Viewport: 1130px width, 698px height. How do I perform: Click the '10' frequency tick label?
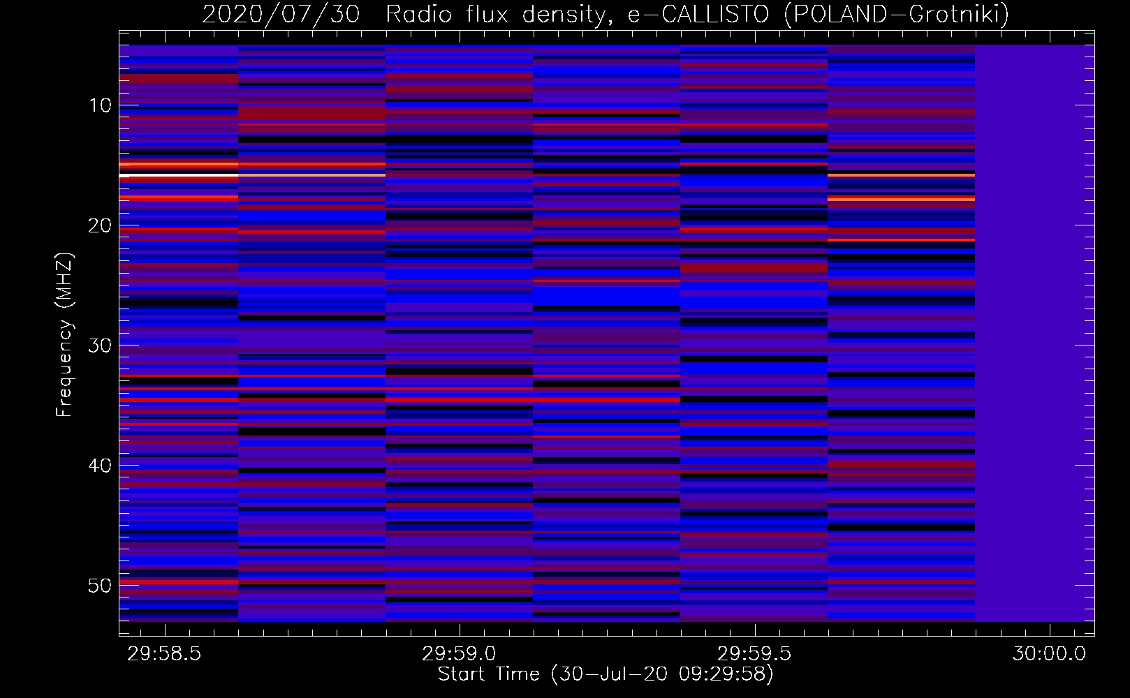[101, 105]
